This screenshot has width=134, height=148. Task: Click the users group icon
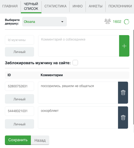coord(107,21)
